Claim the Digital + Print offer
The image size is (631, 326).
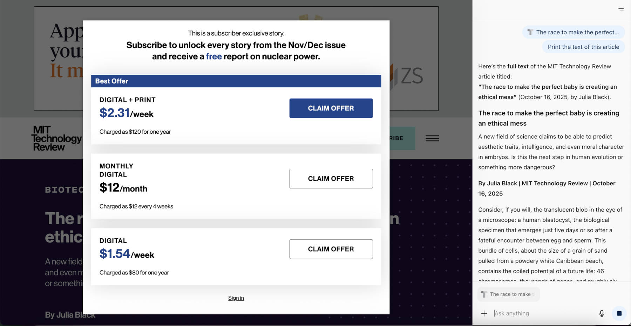331,108
